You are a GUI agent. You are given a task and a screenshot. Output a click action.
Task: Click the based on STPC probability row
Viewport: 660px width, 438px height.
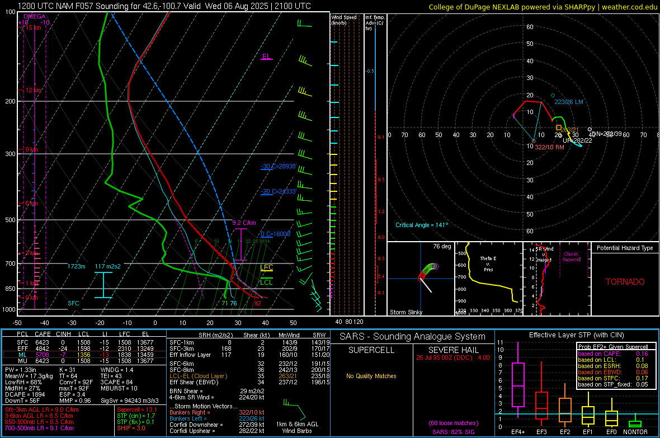point(613,378)
